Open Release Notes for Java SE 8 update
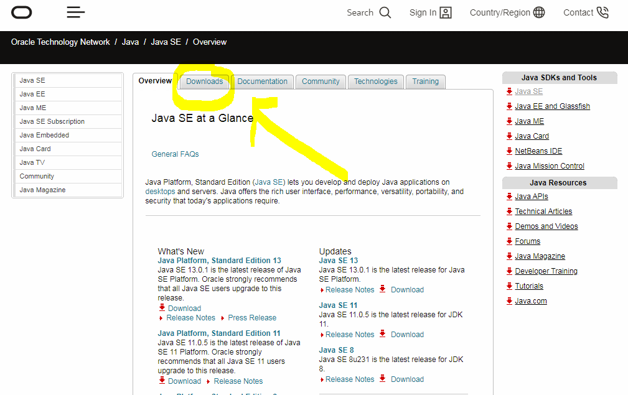The height and width of the screenshot is (395, 628). pos(350,379)
